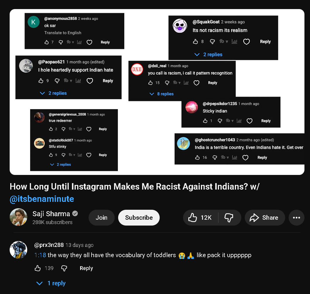The width and height of the screenshot is (310, 294).
Task: Open Saji Sharma channel avatar
Action: [18, 217]
